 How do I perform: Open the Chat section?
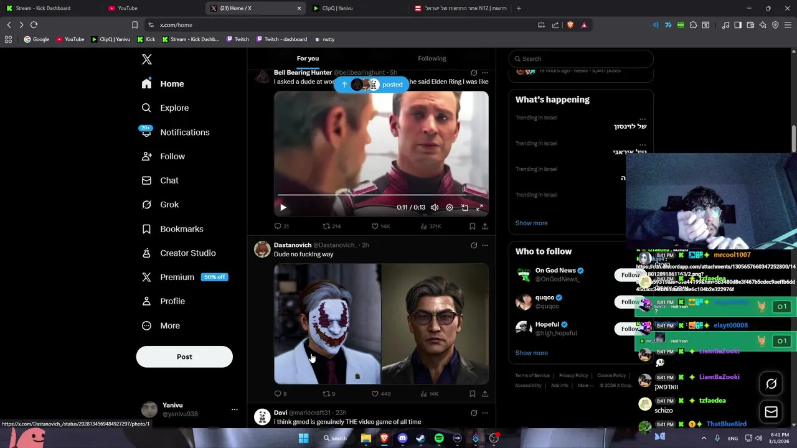click(x=160, y=180)
